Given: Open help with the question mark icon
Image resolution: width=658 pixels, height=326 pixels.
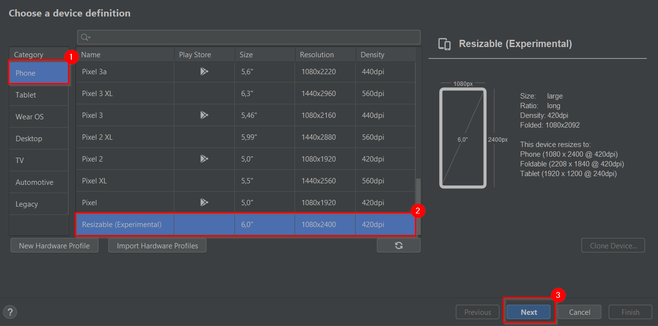Looking at the screenshot, I should (x=10, y=312).
